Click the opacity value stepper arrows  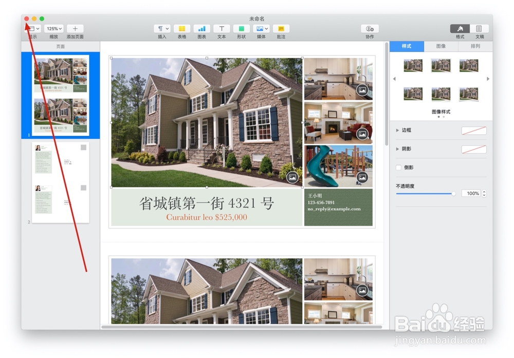(x=484, y=193)
